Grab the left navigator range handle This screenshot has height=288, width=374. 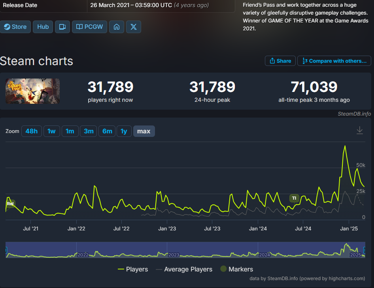[6, 250]
